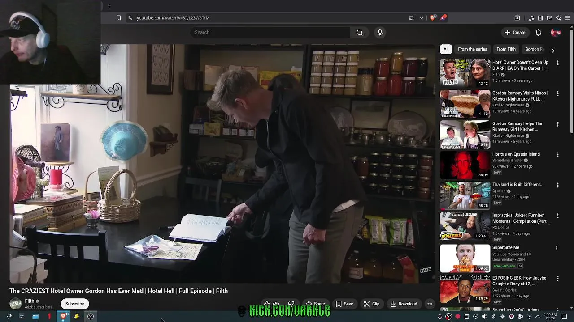Viewport: 574px width, 322px height.
Task: Click the install app icon in address bar
Action: pos(411,18)
